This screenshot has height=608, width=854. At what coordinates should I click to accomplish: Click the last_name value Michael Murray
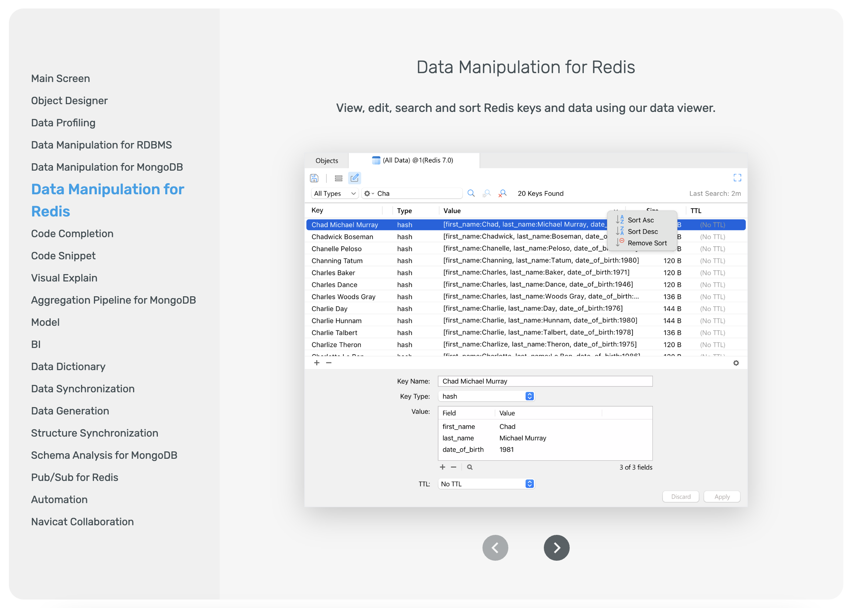tap(522, 438)
